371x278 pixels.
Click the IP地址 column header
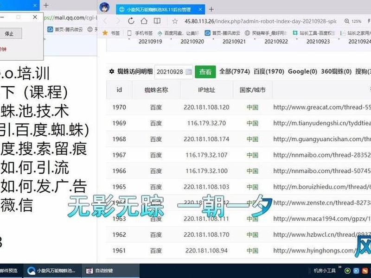click(206, 90)
